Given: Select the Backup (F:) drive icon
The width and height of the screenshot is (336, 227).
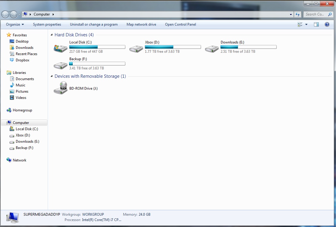Looking at the screenshot, I should coord(60,65).
